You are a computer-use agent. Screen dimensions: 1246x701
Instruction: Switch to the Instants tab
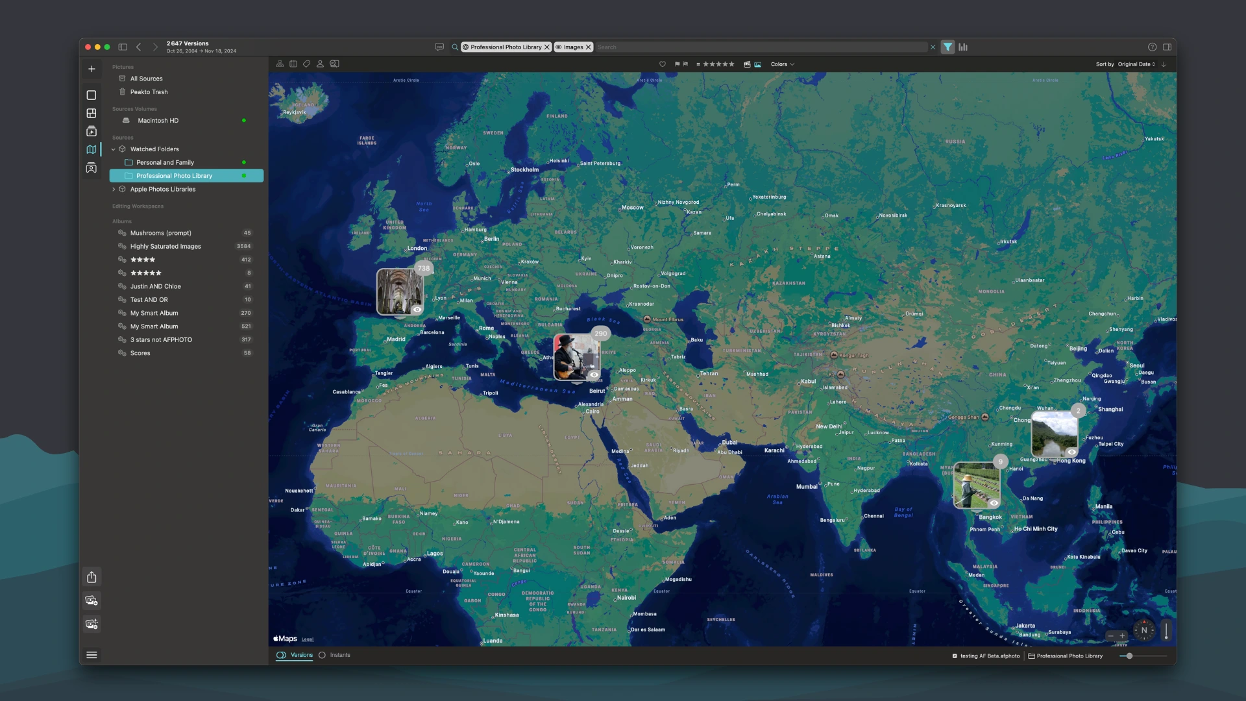tap(334, 655)
